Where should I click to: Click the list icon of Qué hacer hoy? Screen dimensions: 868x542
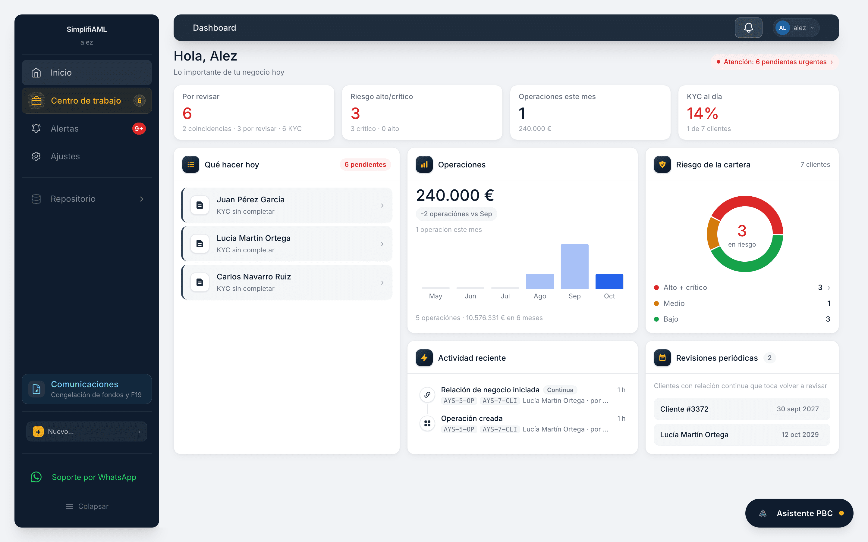(x=191, y=164)
